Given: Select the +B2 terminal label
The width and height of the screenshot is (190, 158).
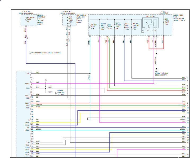Looking at the screenshot, I should coord(28,73).
